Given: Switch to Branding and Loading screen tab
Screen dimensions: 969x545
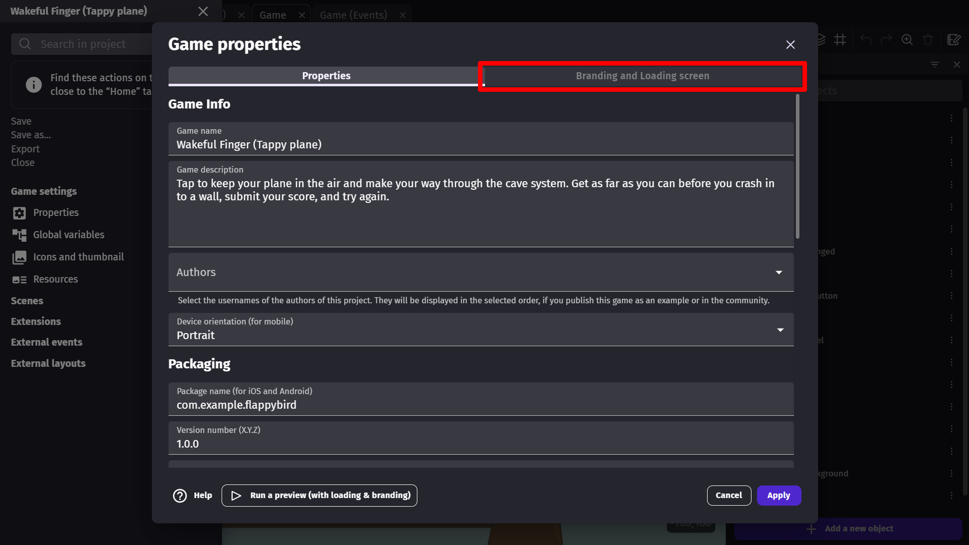Looking at the screenshot, I should (x=643, y=76).
